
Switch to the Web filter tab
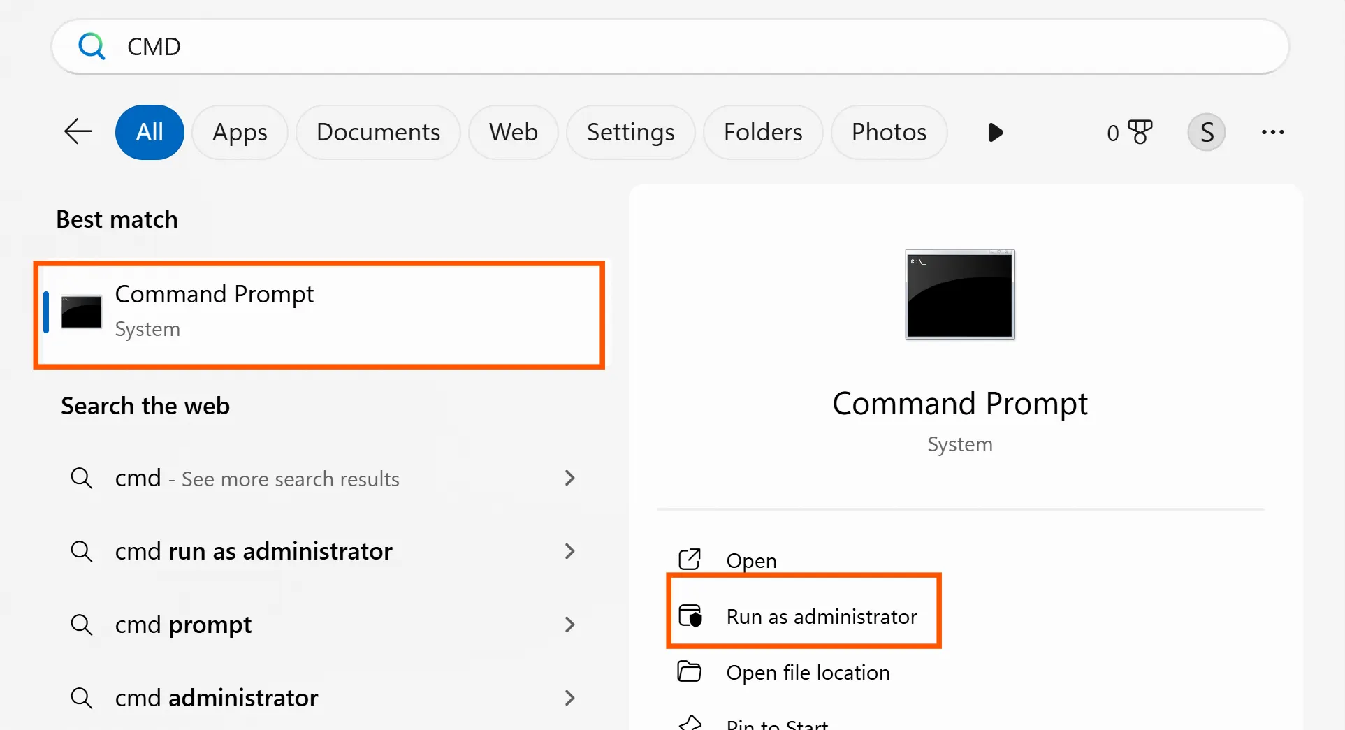514,132
